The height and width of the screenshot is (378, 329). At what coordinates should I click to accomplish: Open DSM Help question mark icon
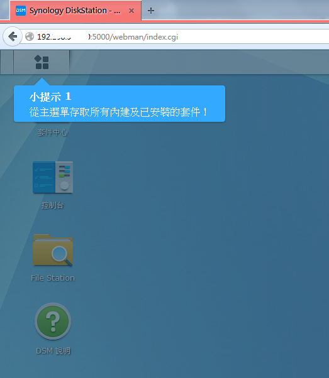coord(53,321)
